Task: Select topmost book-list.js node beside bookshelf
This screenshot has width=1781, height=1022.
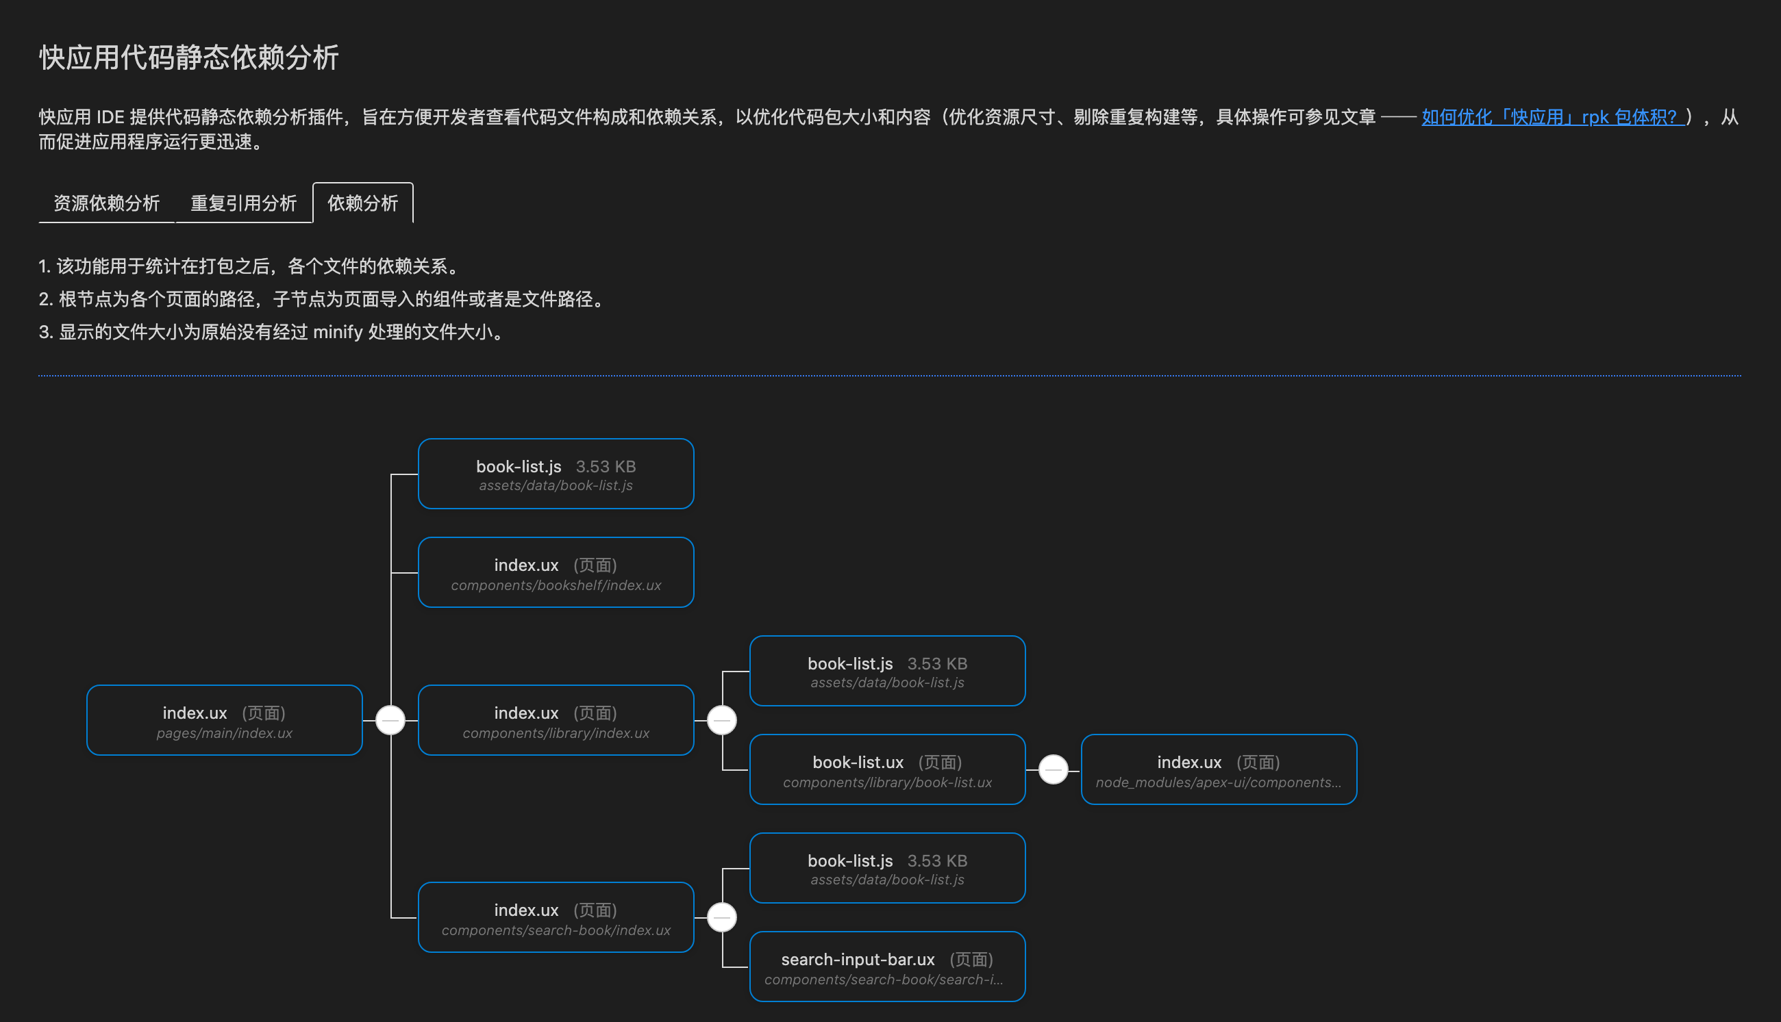Action: [x=556, y=474]
